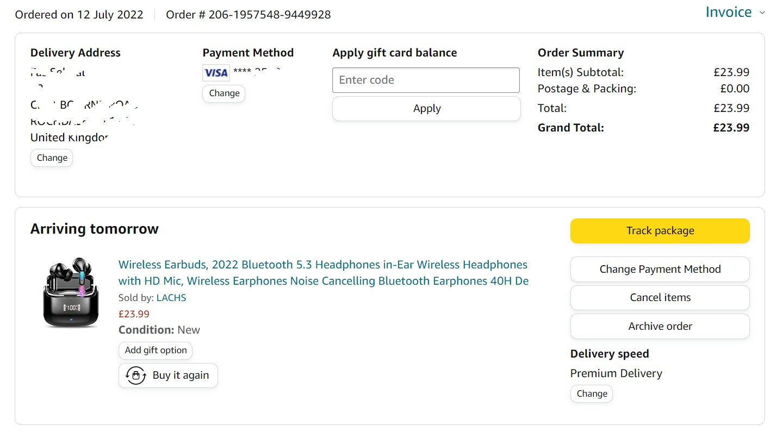Open the Invoice dropdown link
The height and width of the screenshot is (432, 783).
[728, 12]
